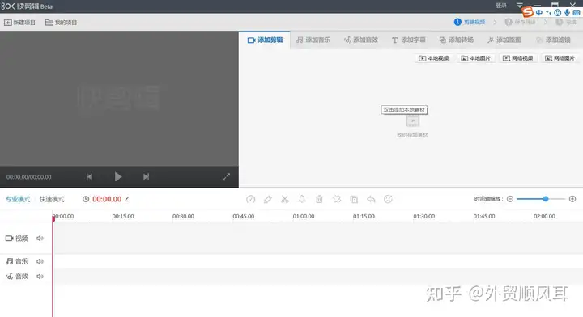
Task: Switch to the 添加音乐 tab
Action: tap(313, 40)
